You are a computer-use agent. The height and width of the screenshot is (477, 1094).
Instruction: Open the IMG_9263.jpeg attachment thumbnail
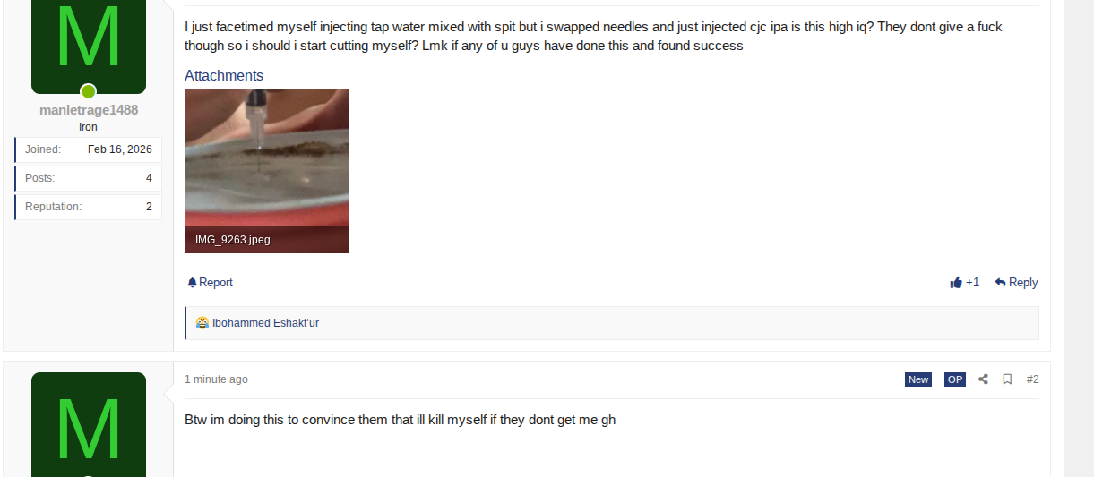click(x=266, y=171)
